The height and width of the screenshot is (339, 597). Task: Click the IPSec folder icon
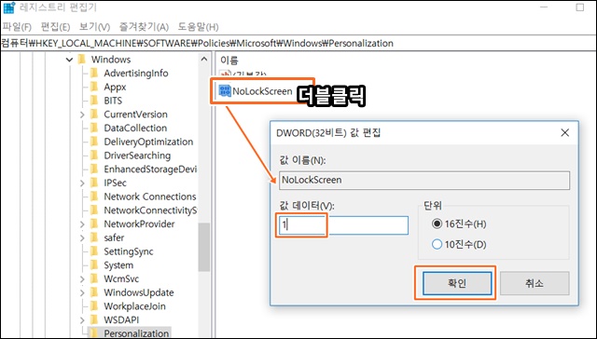[93, 183]
